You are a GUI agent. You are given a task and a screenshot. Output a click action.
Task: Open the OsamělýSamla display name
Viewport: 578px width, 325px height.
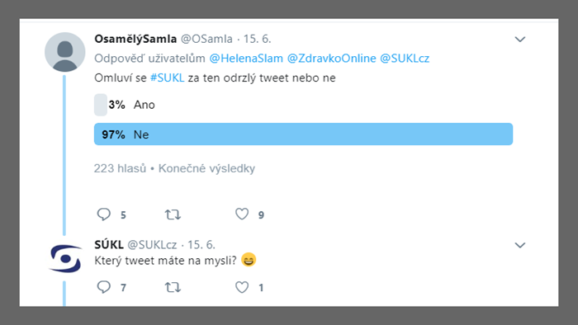tap(135, 39)
